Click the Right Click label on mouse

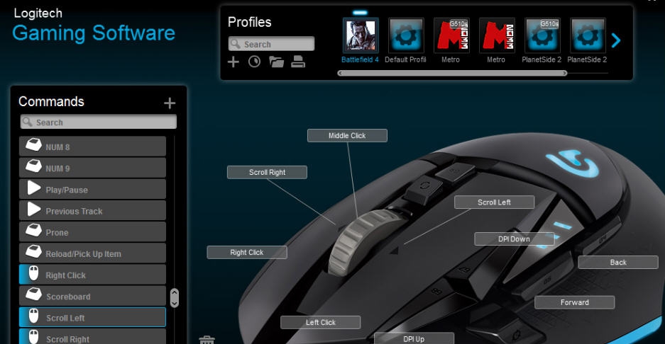[247, 252]
